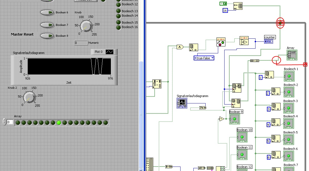309x171 pixels.
Task: Click the Boolean 9 indicator terminal
Action: [x=235, y=119]
